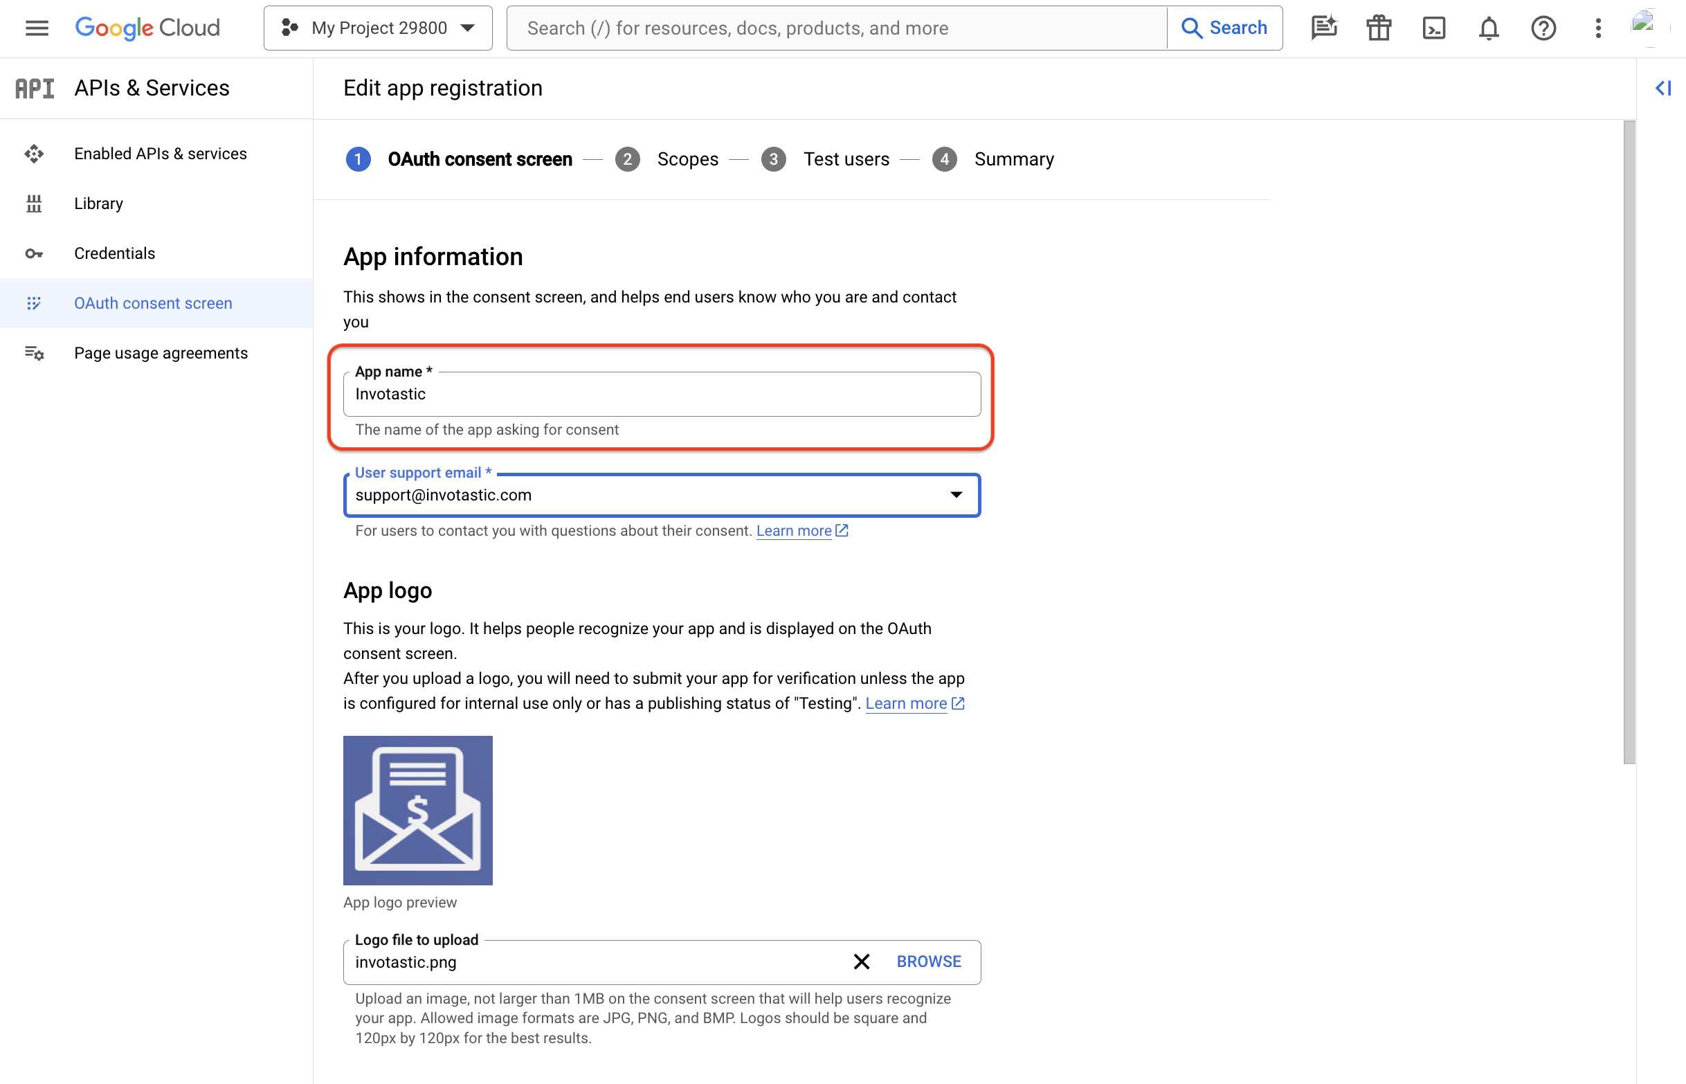Open Learn more link about support email
Screen dimensions: 1686x1084
point(801,531)
